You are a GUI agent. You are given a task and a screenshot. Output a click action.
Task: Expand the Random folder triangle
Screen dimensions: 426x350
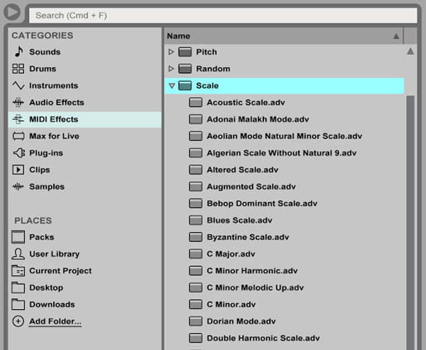coord(171,68)
